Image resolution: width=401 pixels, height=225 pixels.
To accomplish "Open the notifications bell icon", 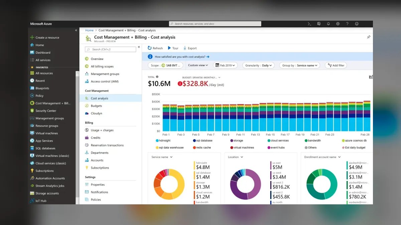I will pyautogui.click(x=328, y=24).
